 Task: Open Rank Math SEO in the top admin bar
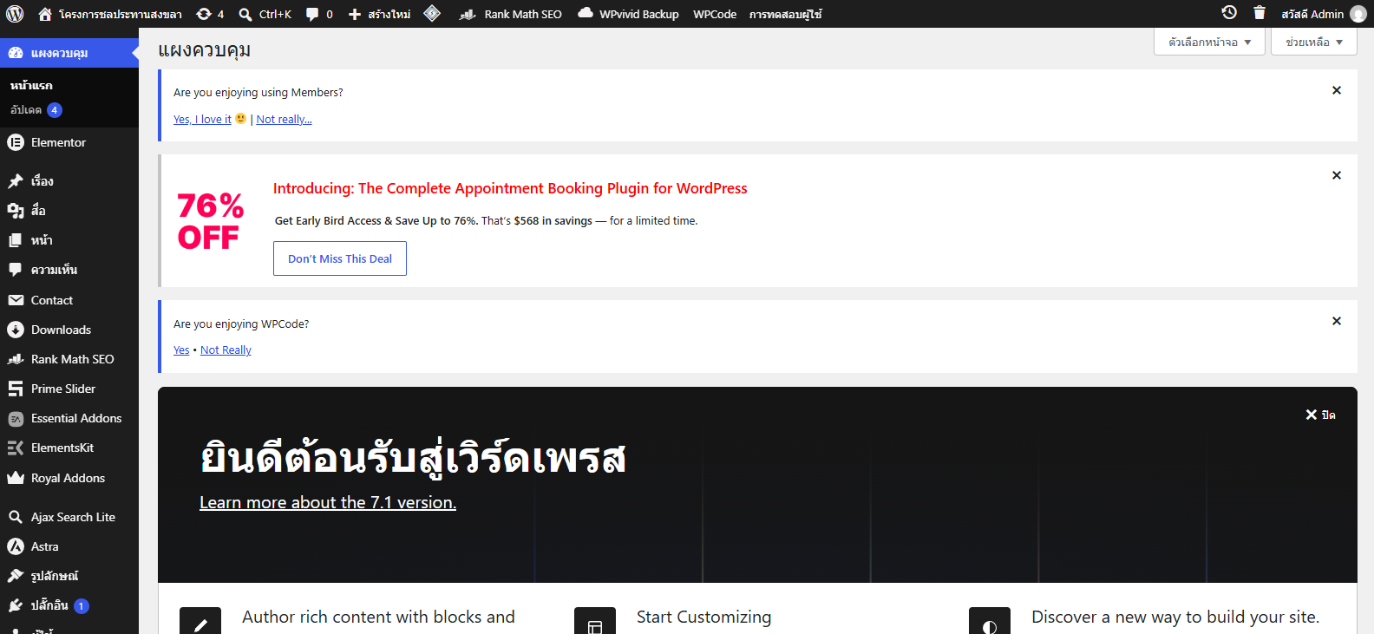(x=511, y=14)
